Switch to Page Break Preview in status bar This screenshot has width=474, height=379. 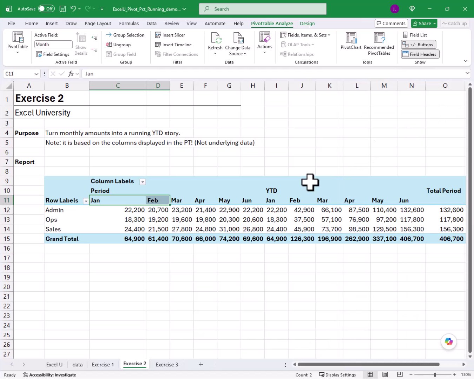pos(400,374)
